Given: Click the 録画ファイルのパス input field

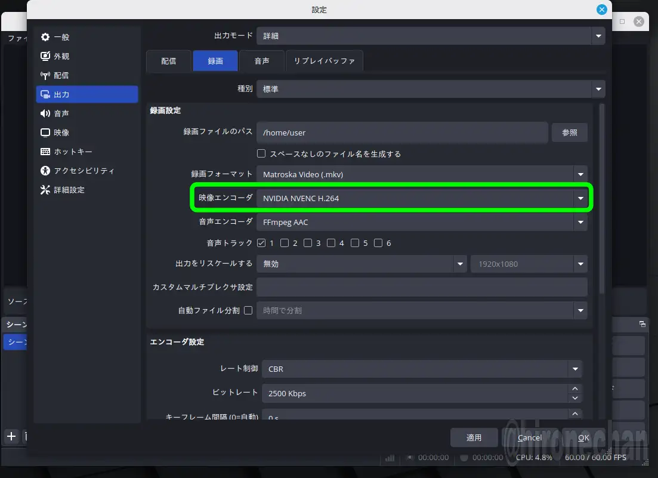Looking at the screenshot, I should click(401, 132).
